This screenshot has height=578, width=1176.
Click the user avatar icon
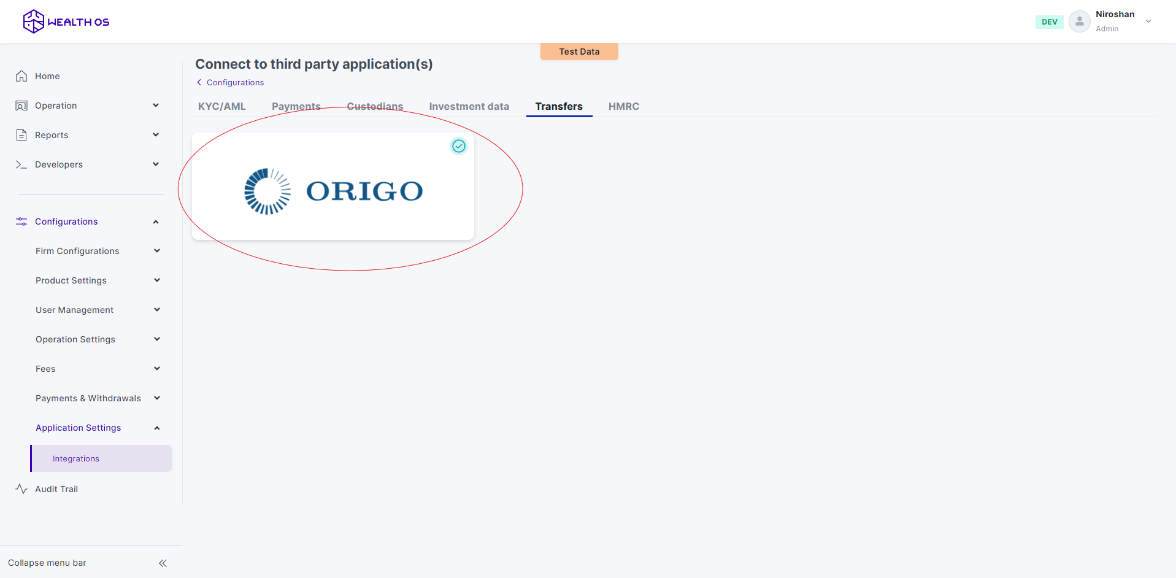point(1079,21)
